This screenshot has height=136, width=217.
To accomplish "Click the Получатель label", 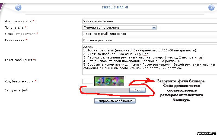I will (16, 27).
